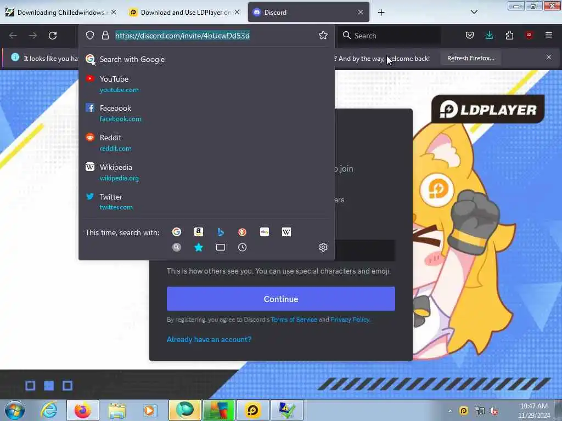Open the extensions puzzle icon
The image size is (562, 421).
pos(509,35)
